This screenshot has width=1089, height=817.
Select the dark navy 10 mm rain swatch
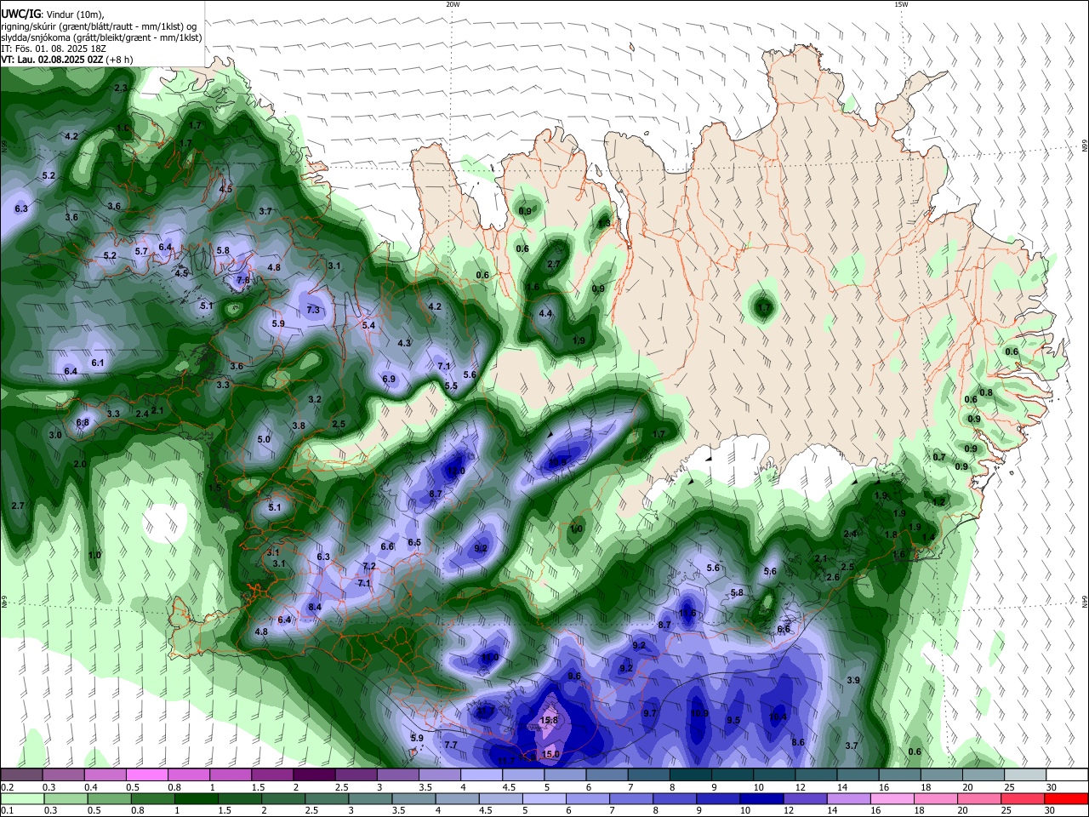760,799
